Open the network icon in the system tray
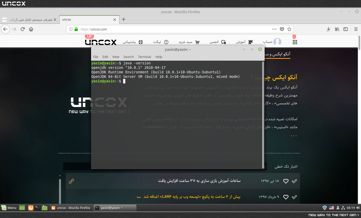The width and height of the screenshot is (361, 218). (343, 208)
